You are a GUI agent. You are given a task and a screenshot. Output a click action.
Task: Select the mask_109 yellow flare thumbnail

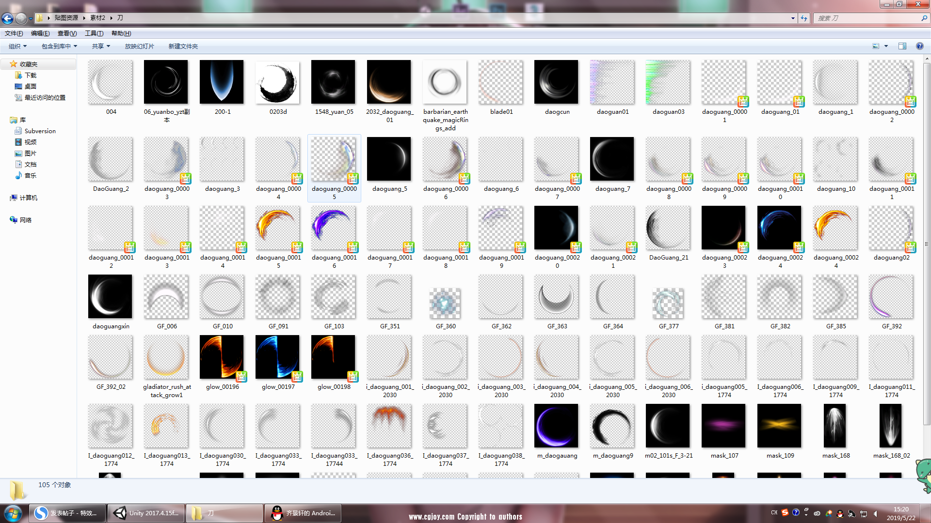pyautogui.click(x=780, y=426)
